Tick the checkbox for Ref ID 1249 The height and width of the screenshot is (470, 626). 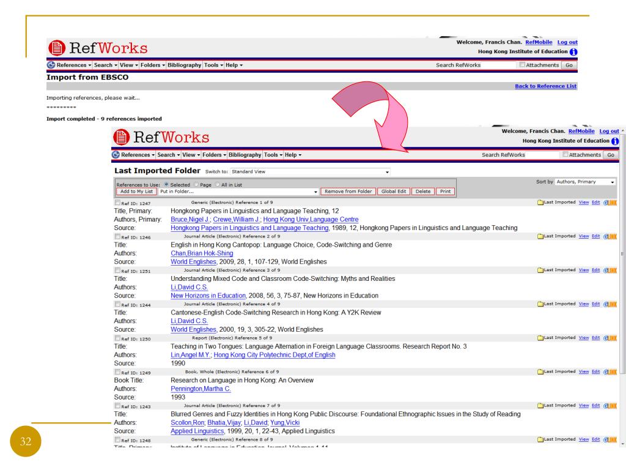pos(118,372)
